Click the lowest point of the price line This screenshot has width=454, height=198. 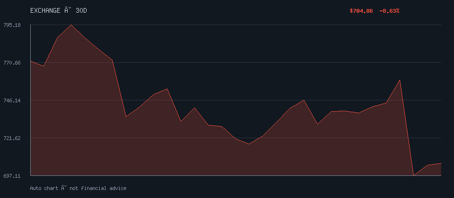pos(414,175)
